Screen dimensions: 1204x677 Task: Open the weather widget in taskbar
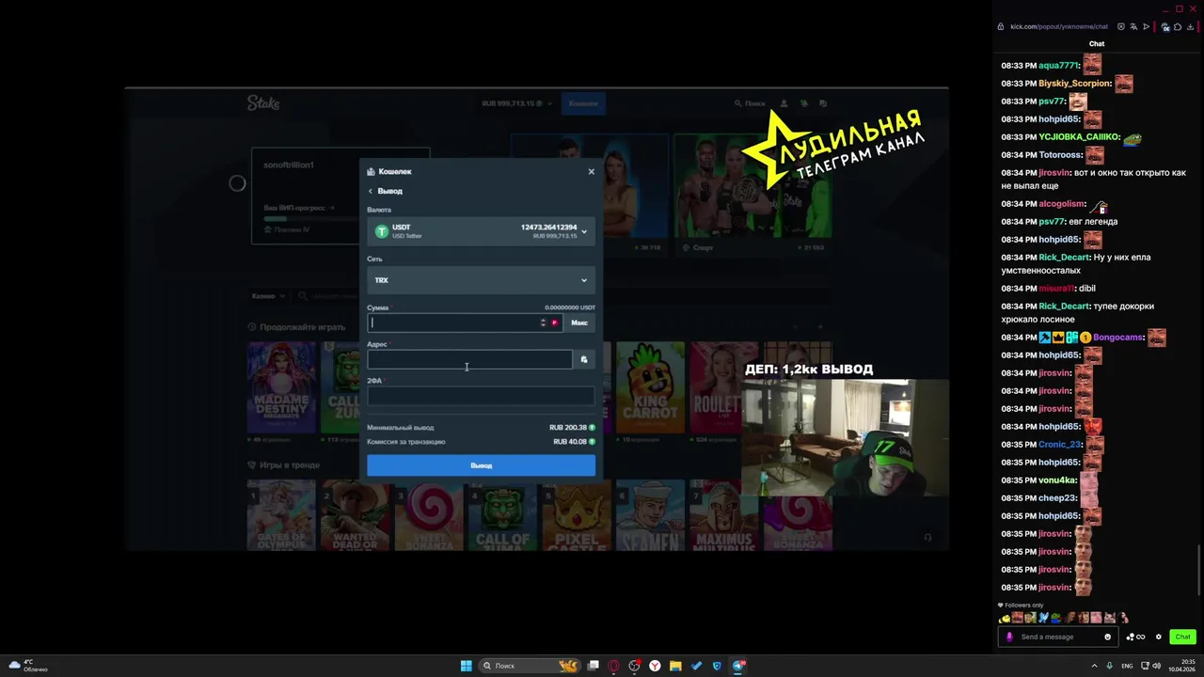28,666
